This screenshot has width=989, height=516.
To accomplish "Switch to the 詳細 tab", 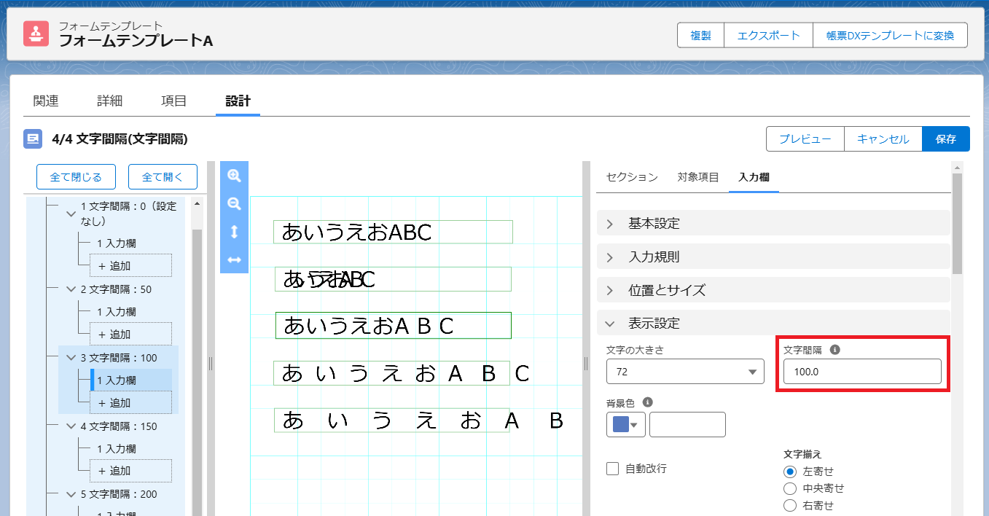I will [110, 101].
